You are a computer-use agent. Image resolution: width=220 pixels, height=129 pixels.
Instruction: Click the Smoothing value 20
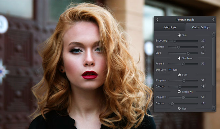point(203,41)
